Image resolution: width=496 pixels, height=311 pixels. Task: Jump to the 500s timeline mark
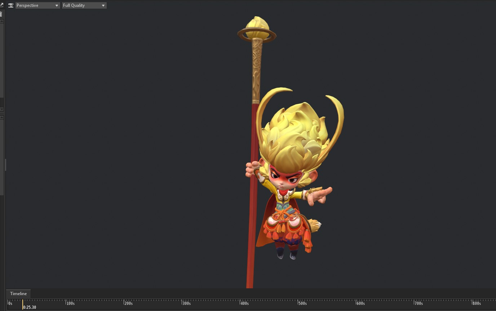click(x=302, y=303)
